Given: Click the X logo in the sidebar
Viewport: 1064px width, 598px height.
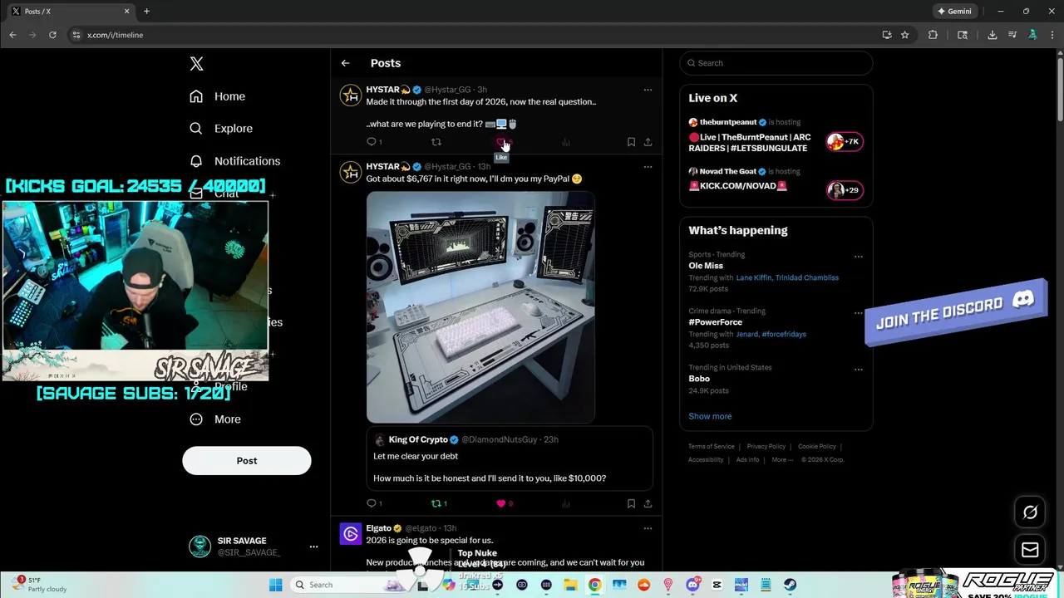Looking at the screenshot, I should click(x=196, y=64).
